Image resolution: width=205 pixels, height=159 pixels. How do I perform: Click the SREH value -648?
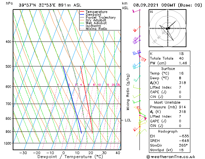184,141
